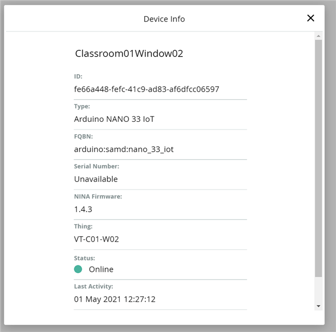Click the Online status text
Viewport: 336px width, 332px height.
tap(101, 269)
